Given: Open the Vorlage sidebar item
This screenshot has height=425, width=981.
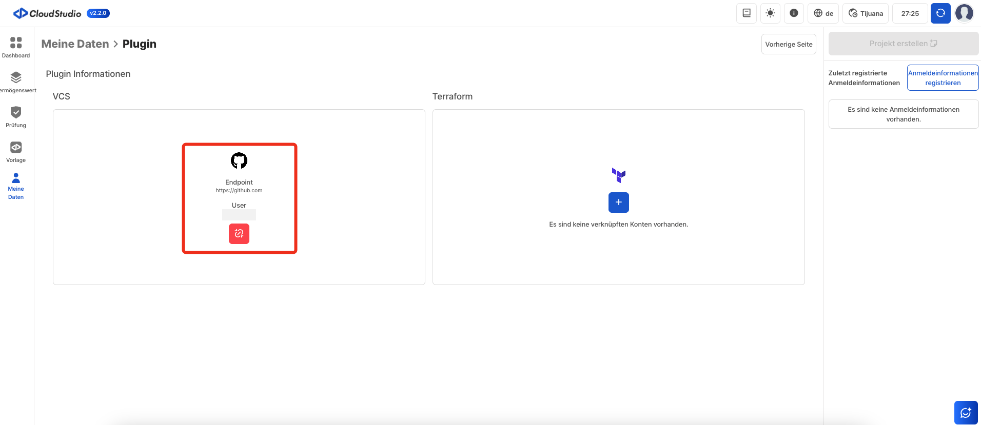Looking at the screenshot, I should (x=16, y=152).
